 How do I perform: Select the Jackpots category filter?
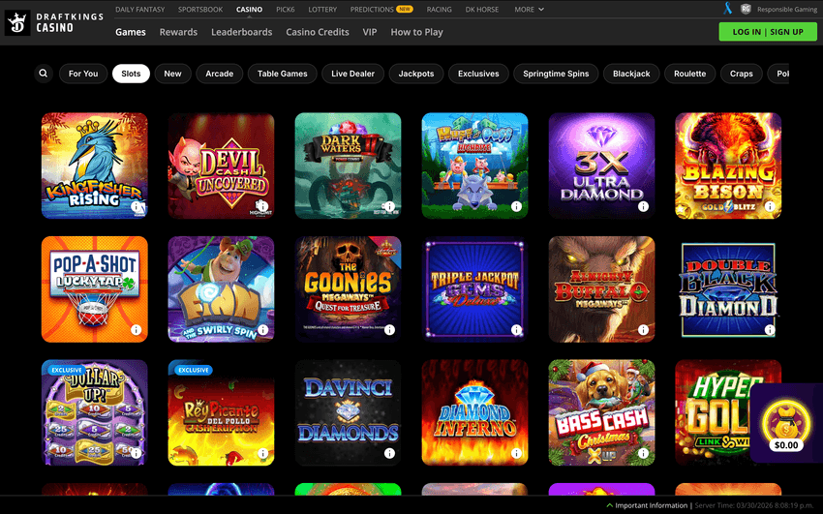[x=416, y=74]
